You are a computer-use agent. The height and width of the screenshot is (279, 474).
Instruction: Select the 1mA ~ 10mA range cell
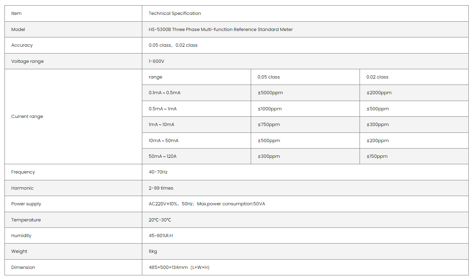pyautogui.click(x=161, y=124)
